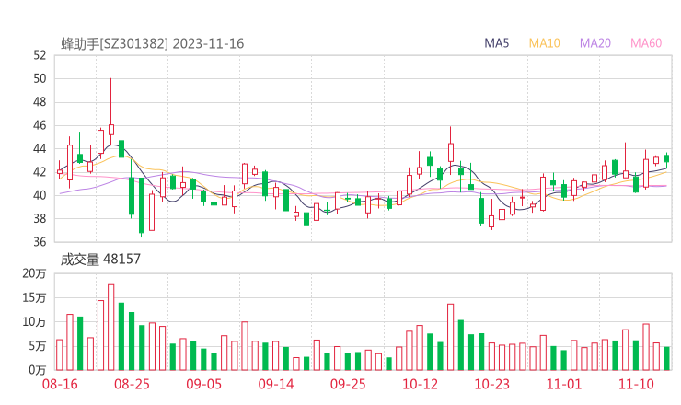The width and height of the screenshot is (681, 405).
Task: Click the 15万 volume axis label
Action: click(x=34, y=297)
